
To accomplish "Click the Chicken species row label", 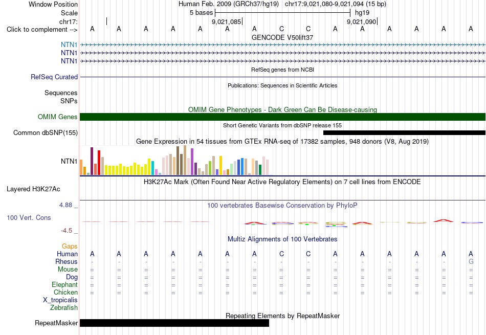I will [x=65, y=292].
